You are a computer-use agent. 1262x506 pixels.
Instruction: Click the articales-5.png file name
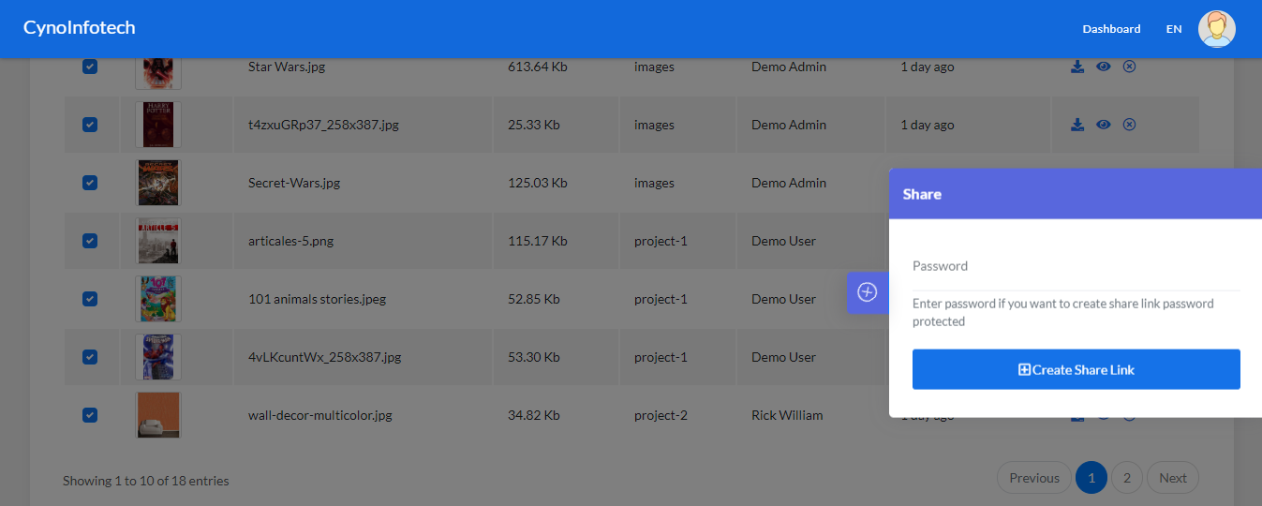(x=290, y=241)
